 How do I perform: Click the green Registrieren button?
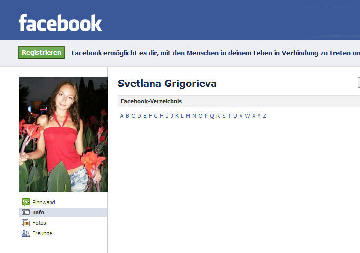[42, 52]
